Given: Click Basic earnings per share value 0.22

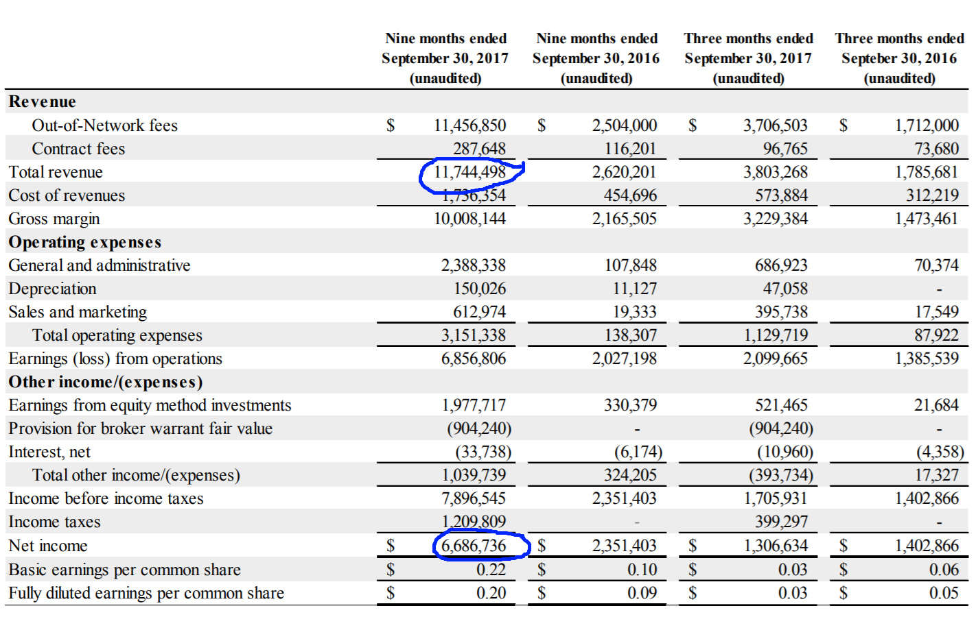Looking at the screenshot, I should click(491, 570).
